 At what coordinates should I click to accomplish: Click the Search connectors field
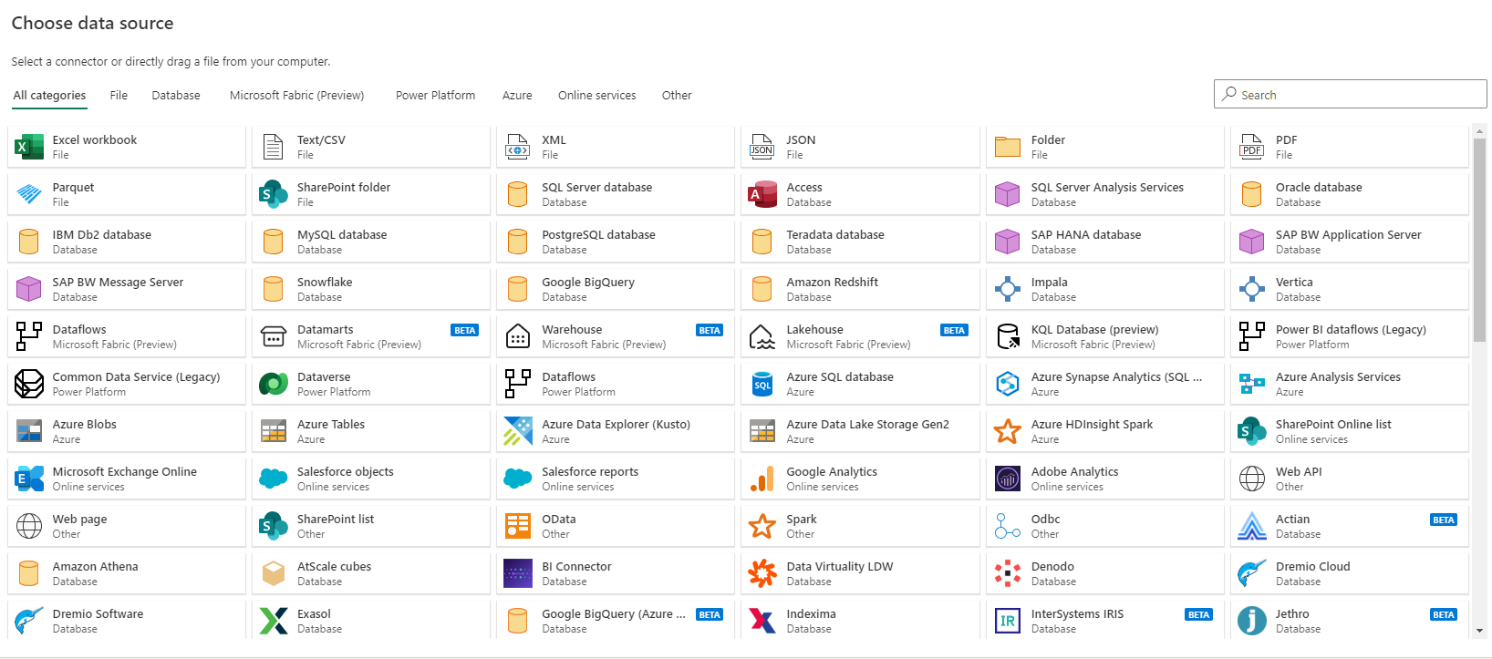1350,94
